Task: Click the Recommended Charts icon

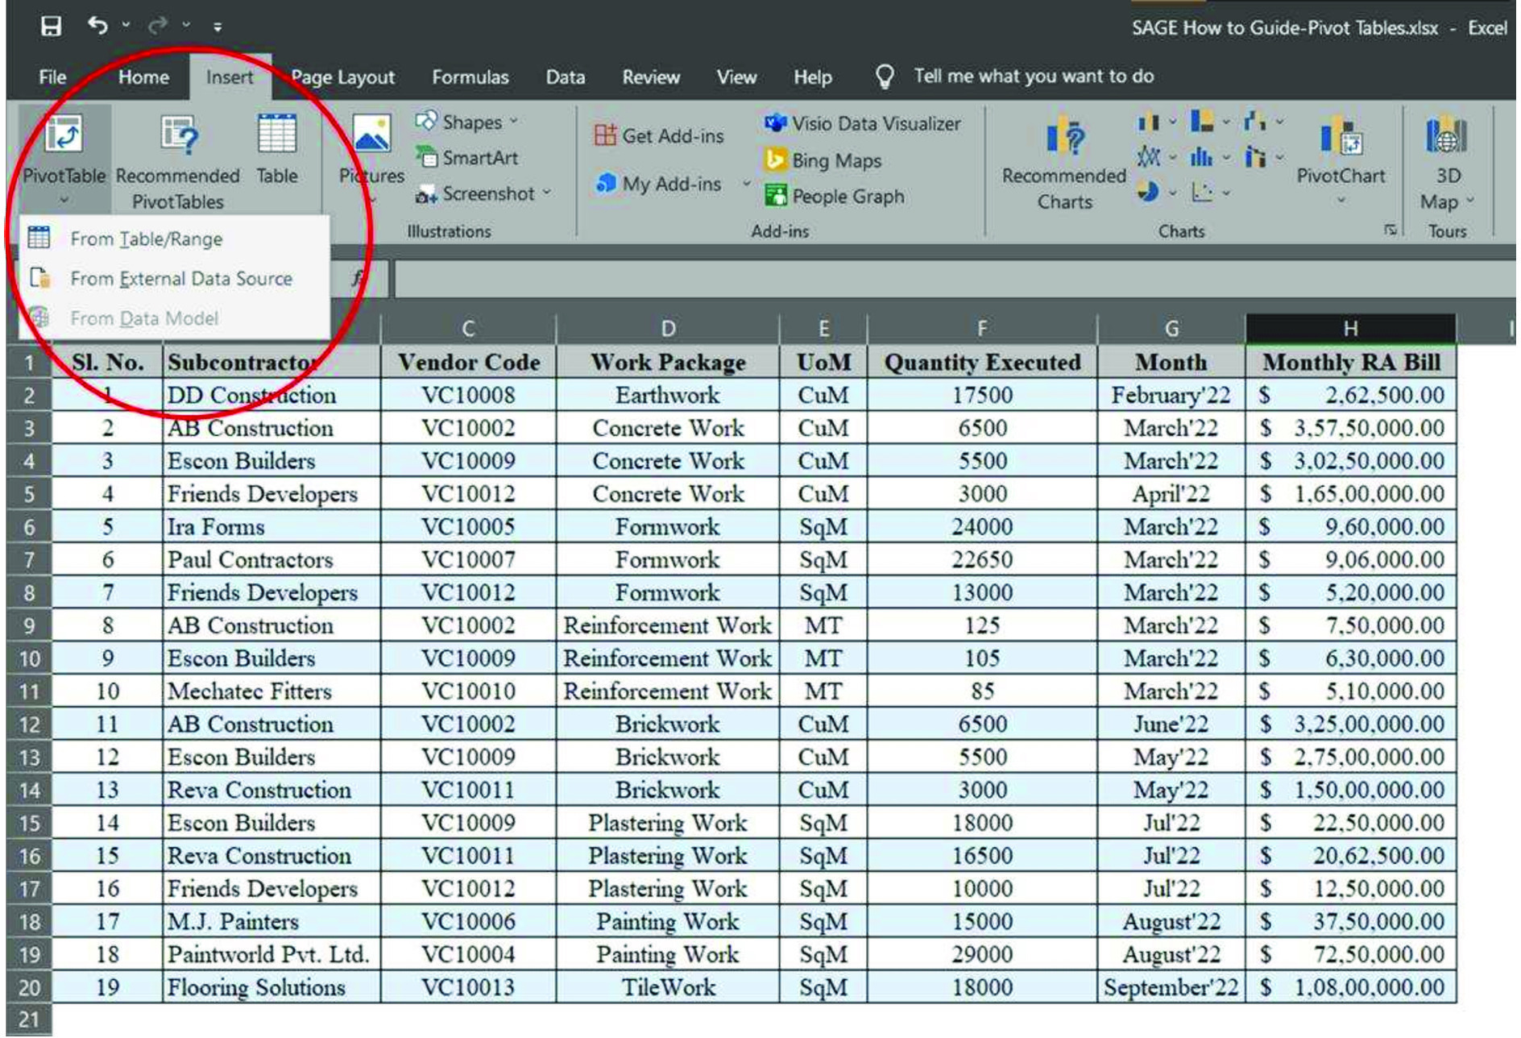Action: [1065, 135]
